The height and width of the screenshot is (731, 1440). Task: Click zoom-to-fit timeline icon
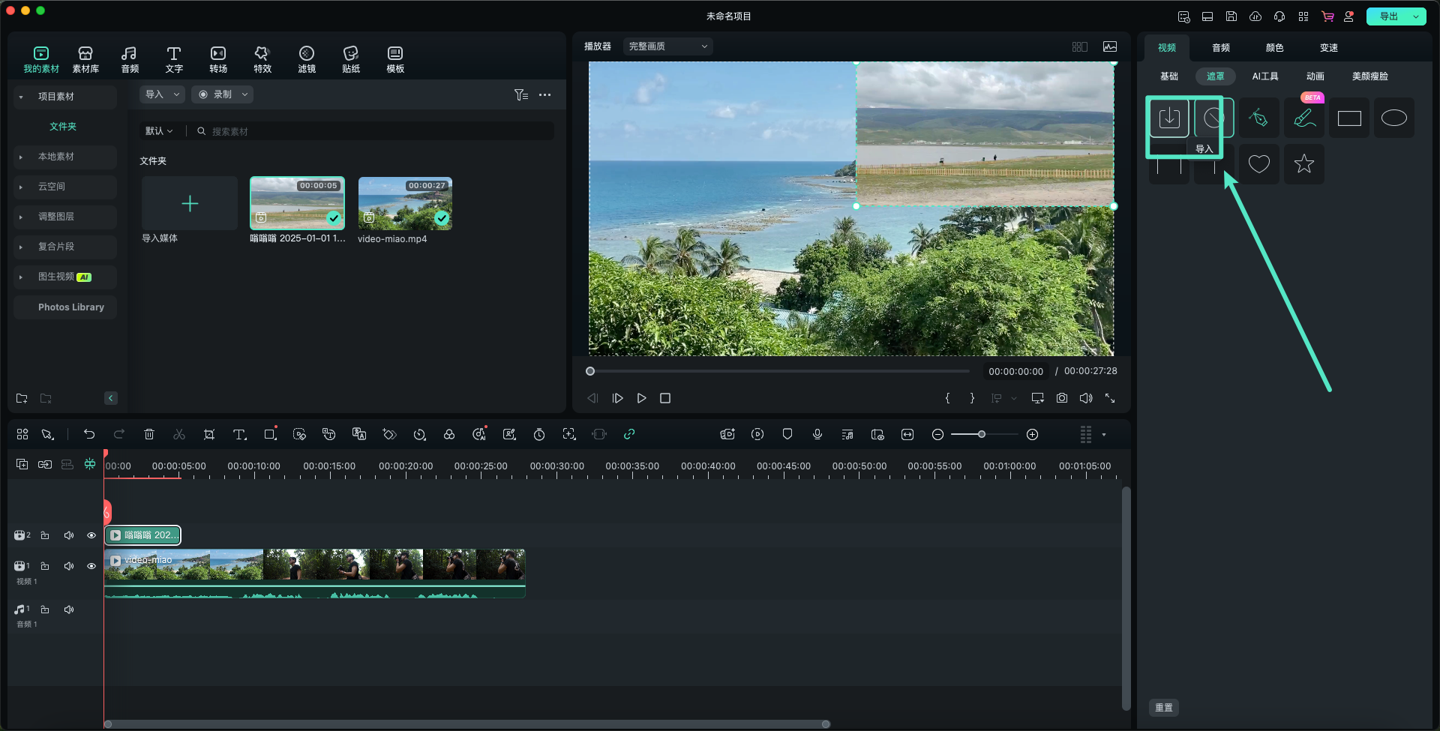pyautogui.click(x=907, y=434)
